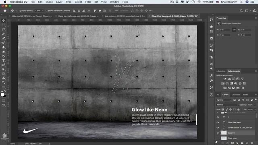Add Color Balance scales adjustment icon
This screenshot has height=145, width=258.
[x=227, y=83]
